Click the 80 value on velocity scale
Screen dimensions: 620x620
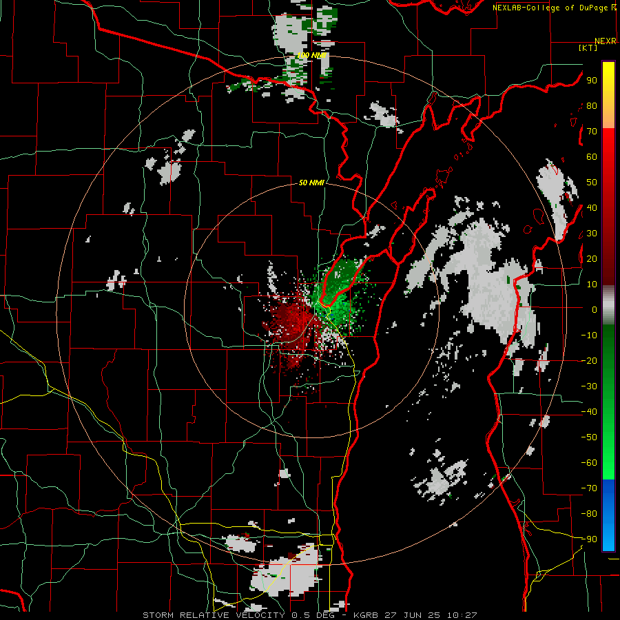point(592,106)
